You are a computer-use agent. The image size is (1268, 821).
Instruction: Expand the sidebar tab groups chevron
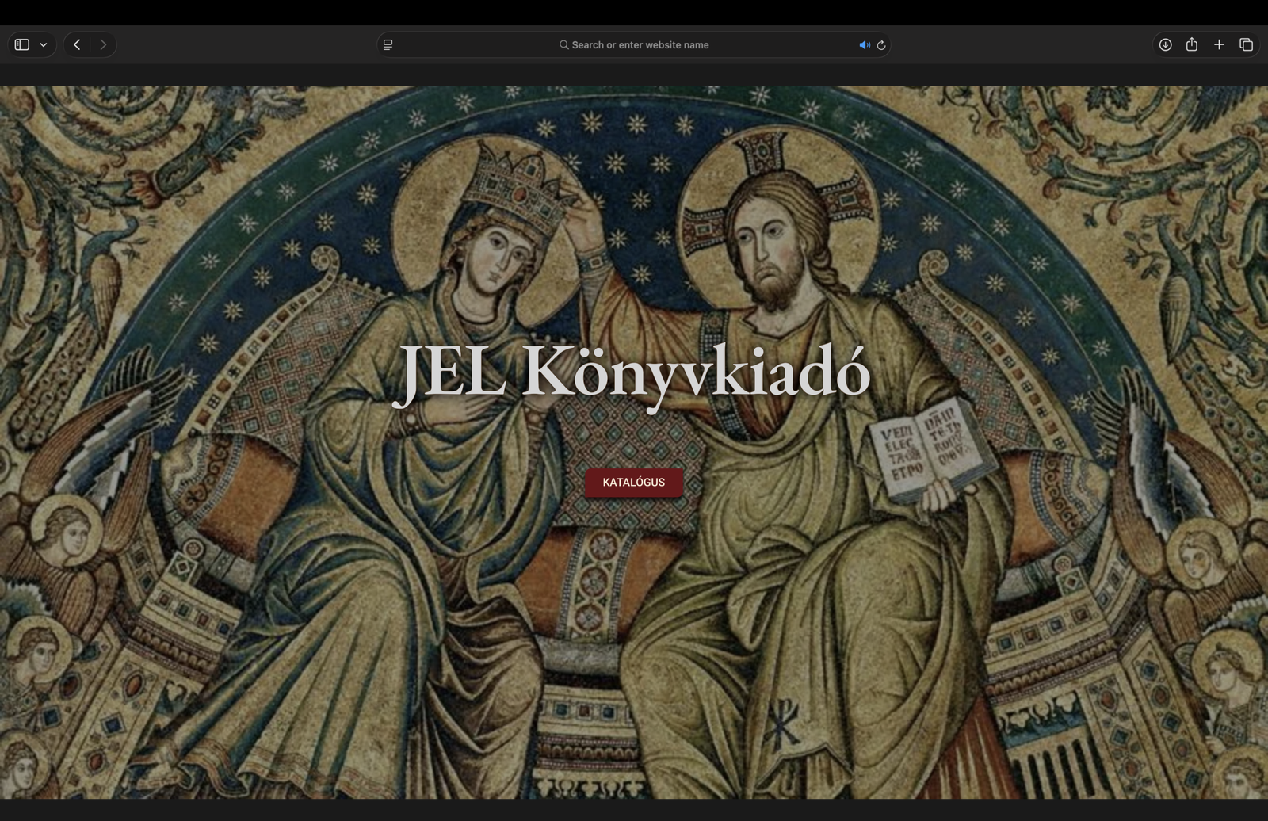[x=44, y=45]
